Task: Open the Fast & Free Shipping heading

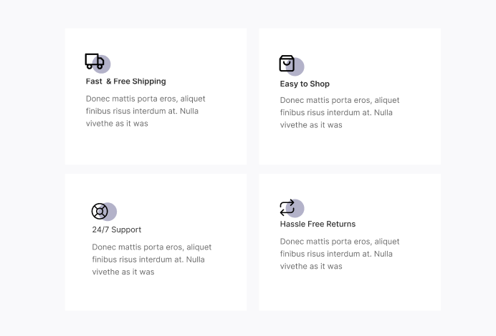Action: pos(125,81)
